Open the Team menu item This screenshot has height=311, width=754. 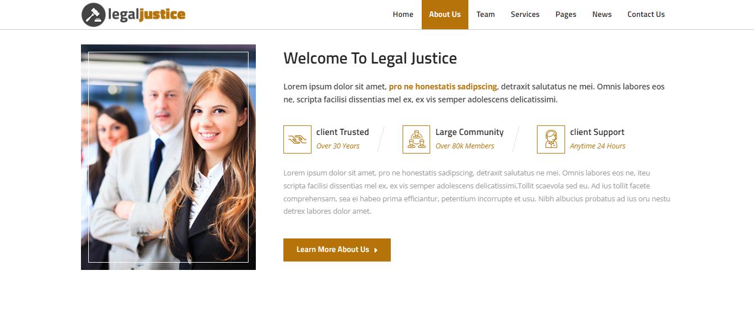(485, 15)
